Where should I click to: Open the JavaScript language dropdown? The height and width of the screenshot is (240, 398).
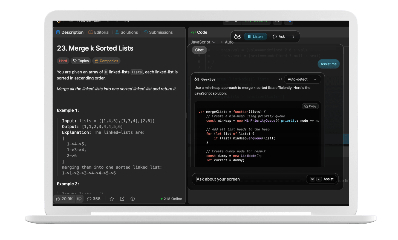[203, 42]
